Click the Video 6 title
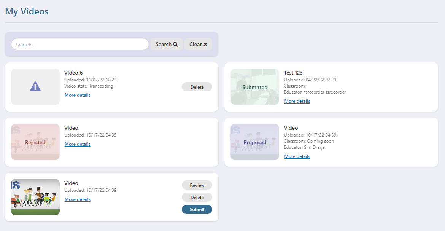The width and height of the screenshot is (445, 231). coord(73,73)
